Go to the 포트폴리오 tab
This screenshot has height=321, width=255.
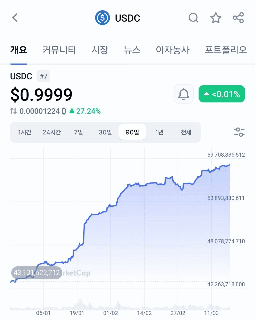[x=226, y=50]
